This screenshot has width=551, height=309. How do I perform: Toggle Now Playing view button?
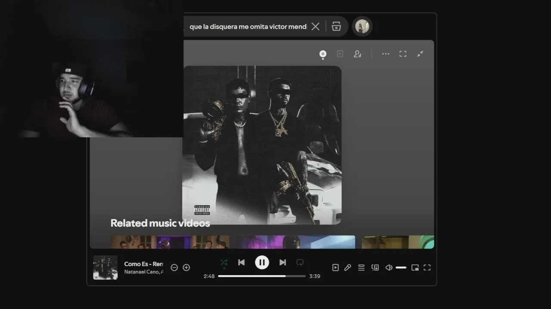(335, 267)
